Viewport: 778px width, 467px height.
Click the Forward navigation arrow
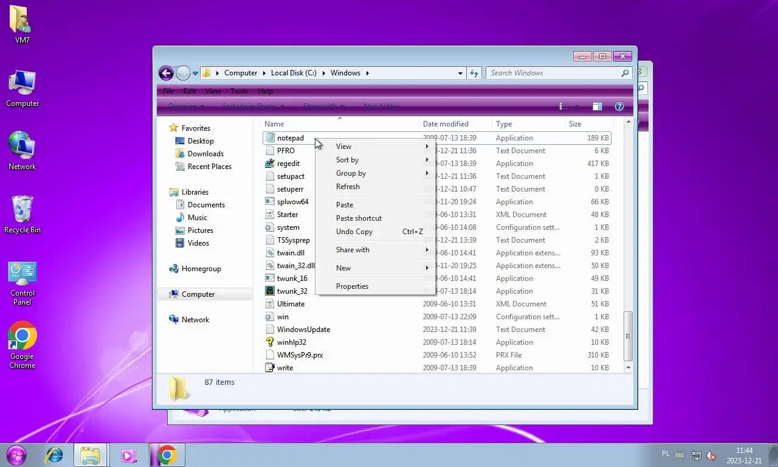coord(183,73)
